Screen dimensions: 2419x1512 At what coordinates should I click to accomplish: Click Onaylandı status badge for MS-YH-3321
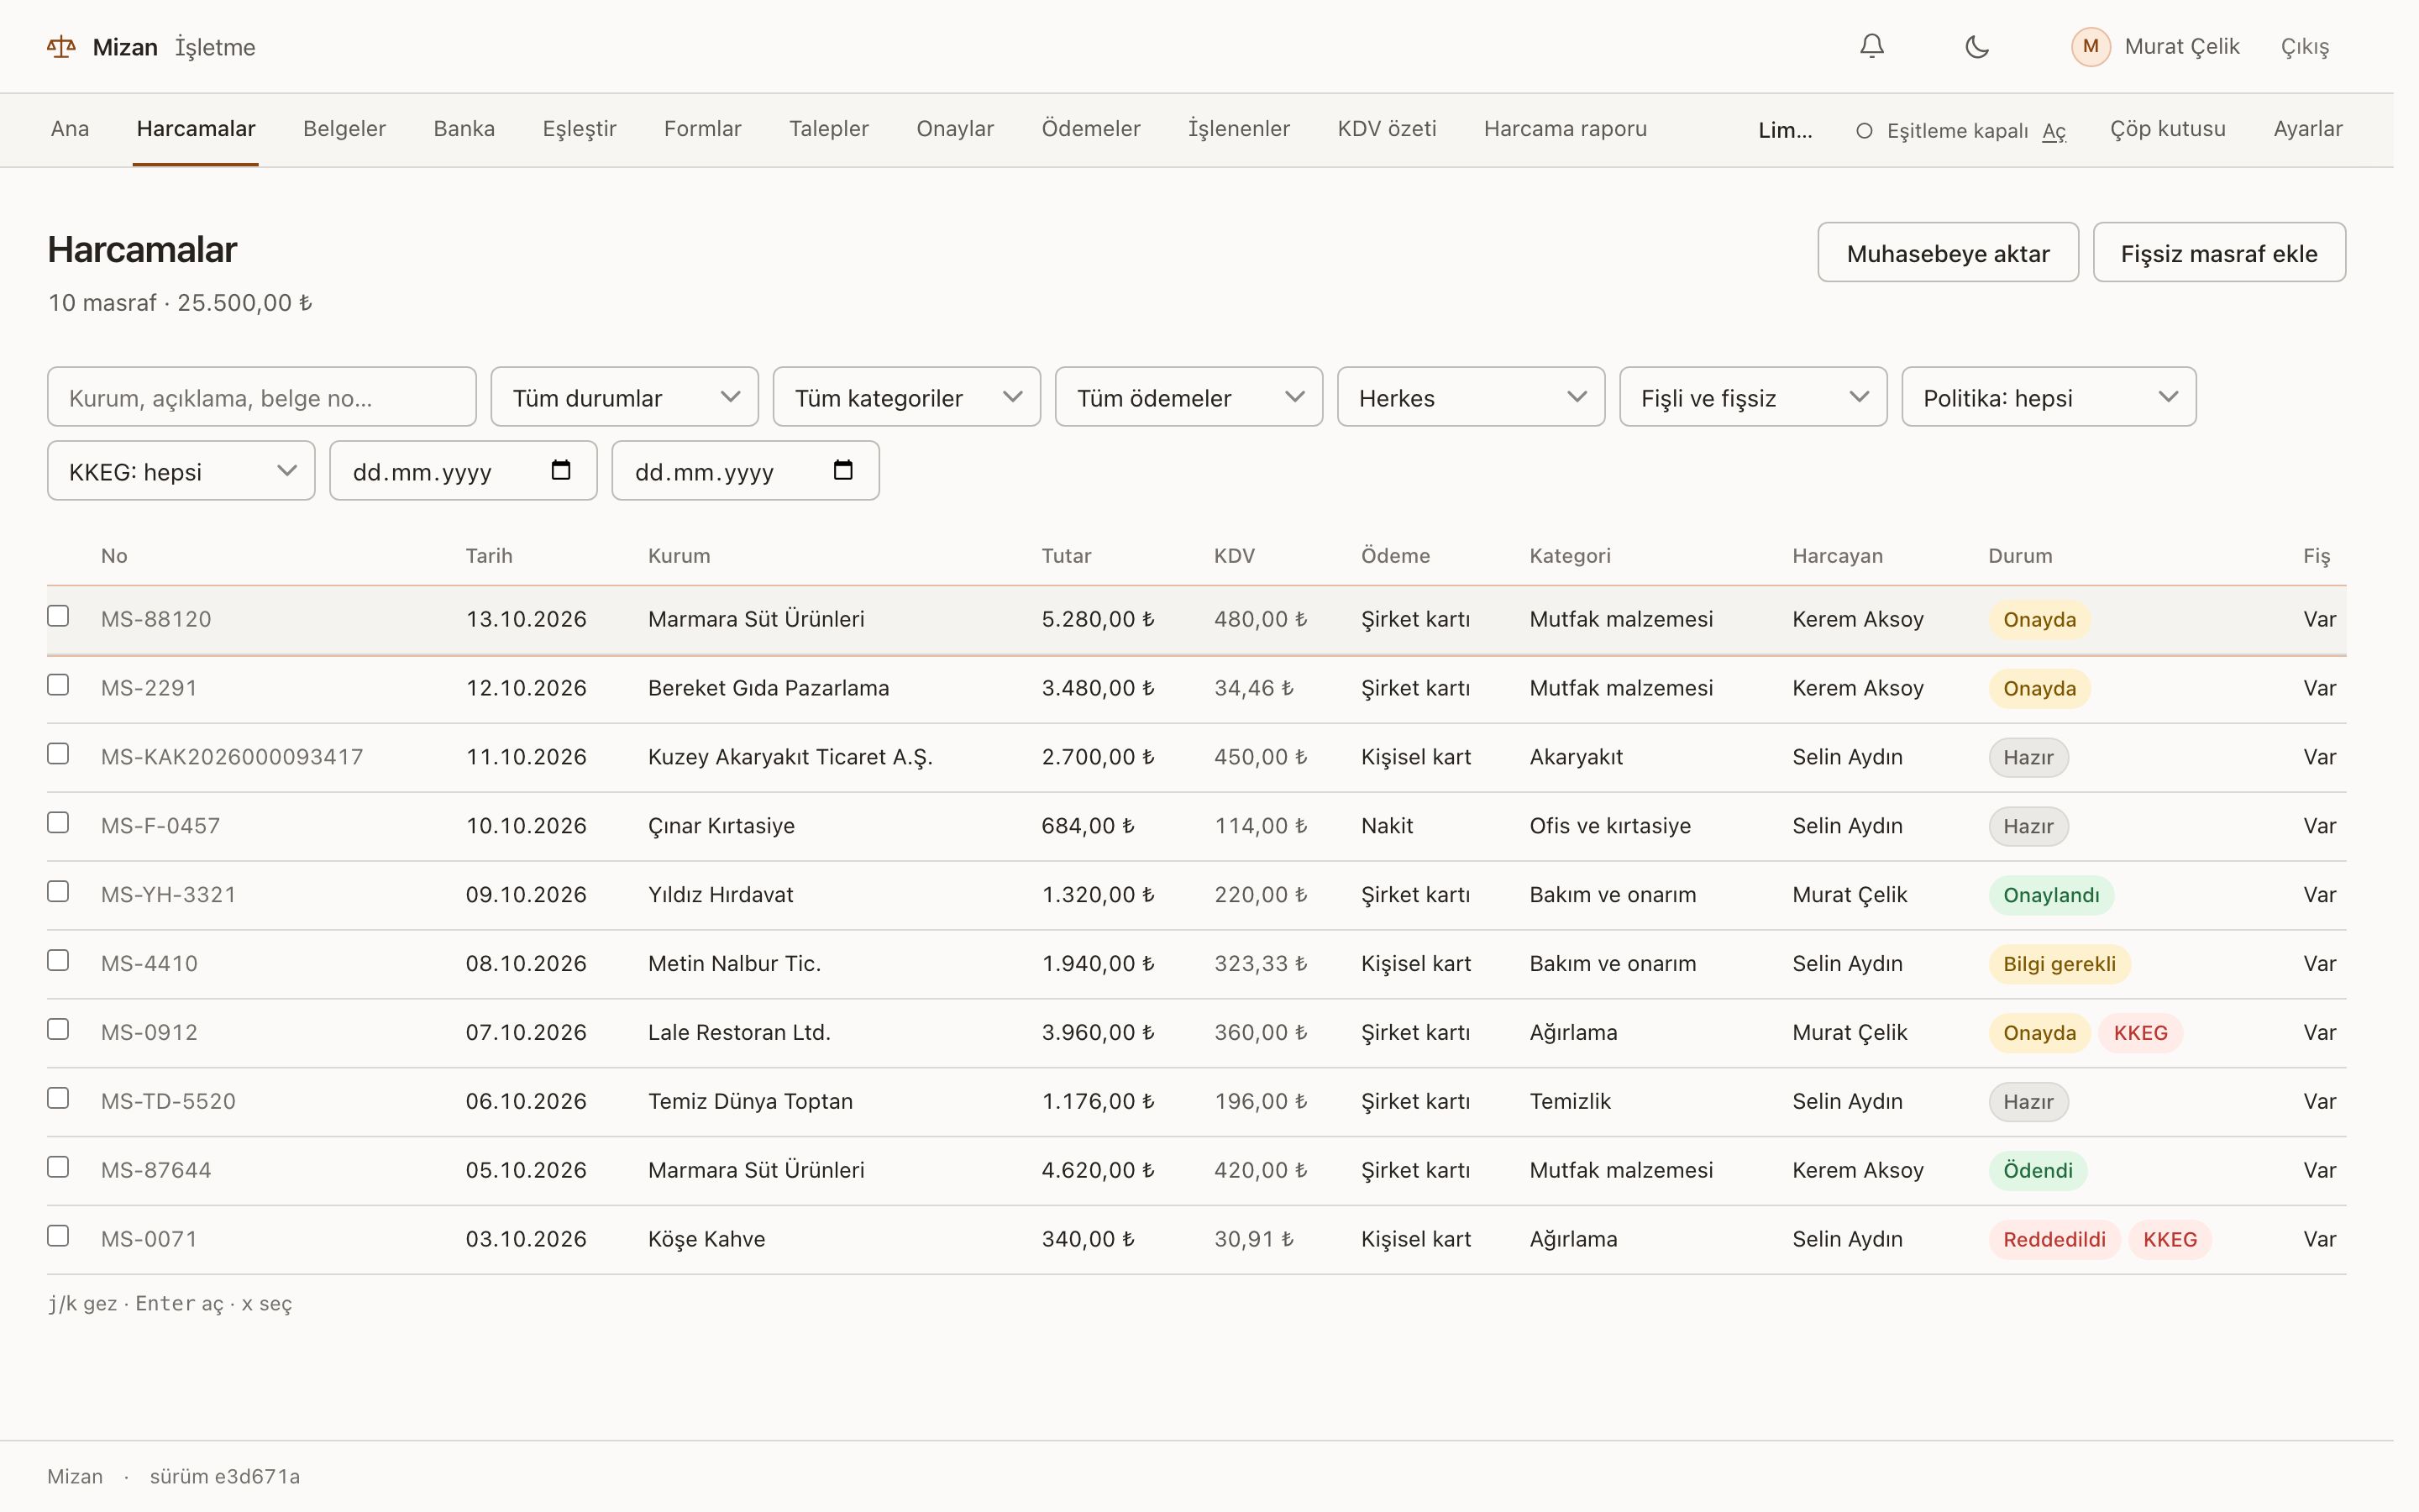tap(2050, 895)
